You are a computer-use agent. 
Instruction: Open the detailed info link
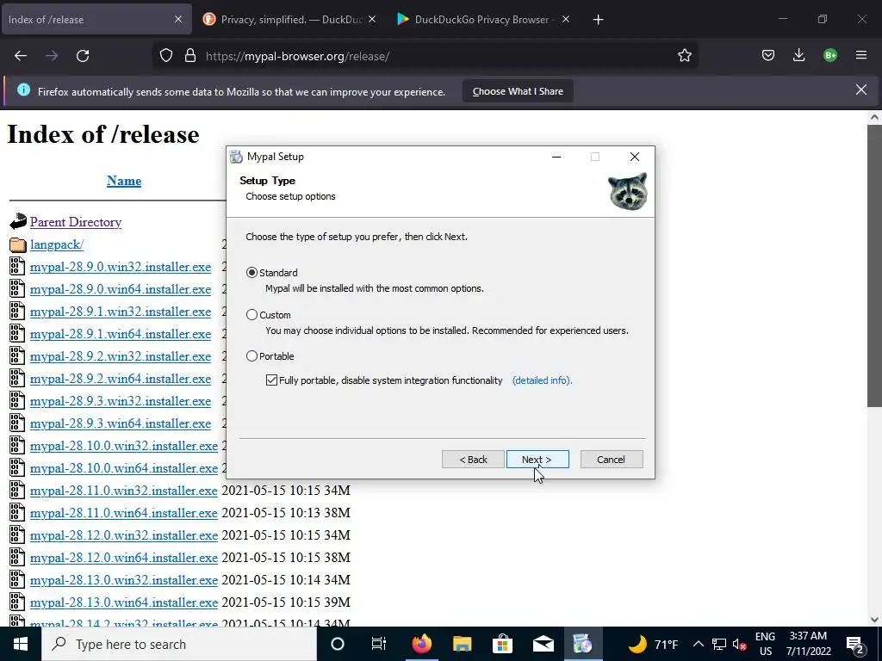542,380
